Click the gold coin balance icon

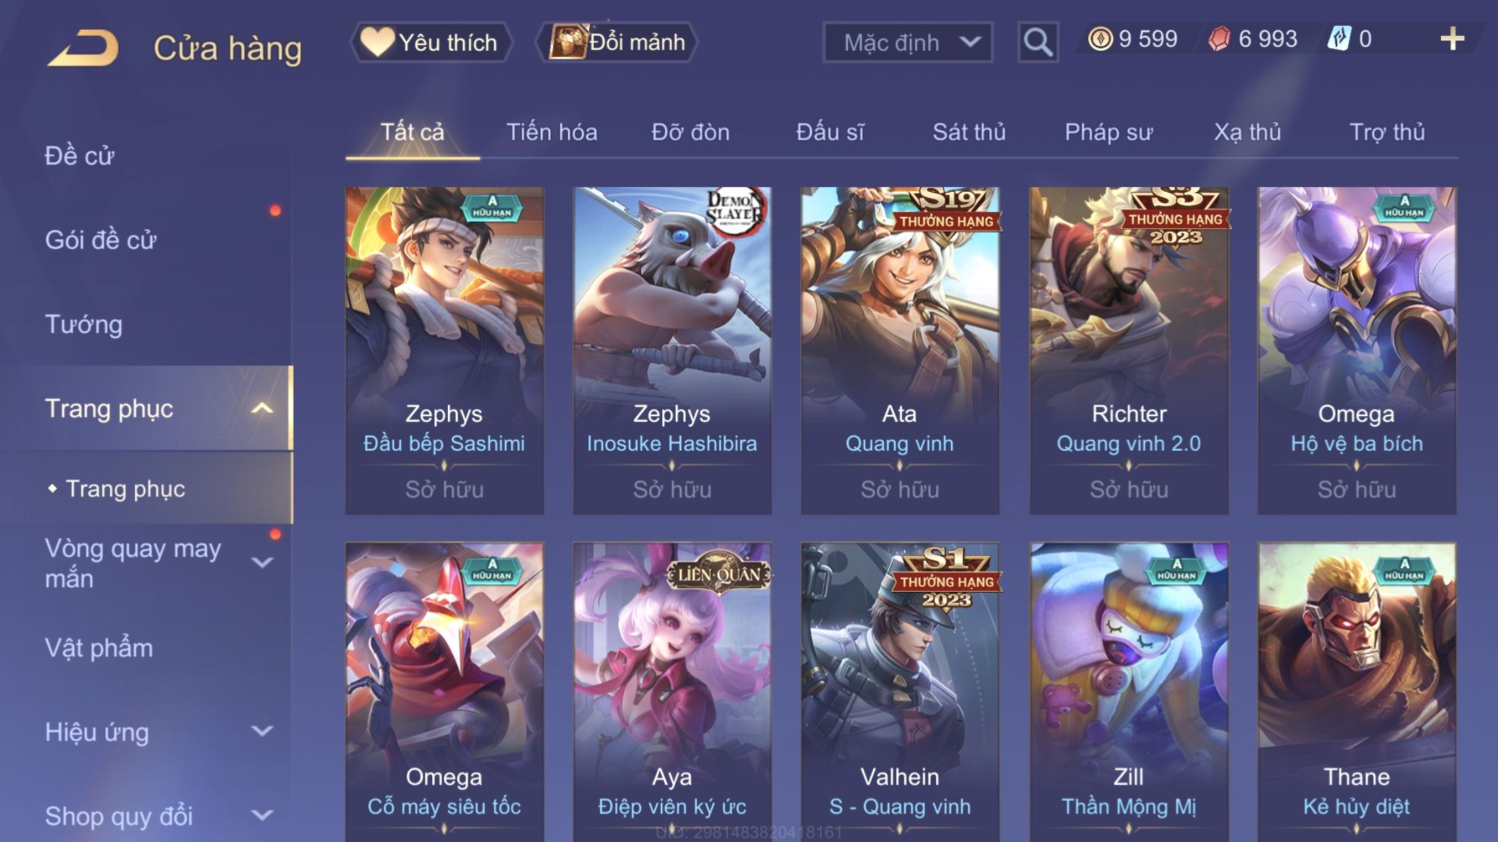[x=1100, y=39]
